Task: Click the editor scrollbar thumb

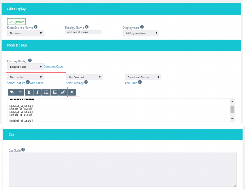Action: point(233,110)
